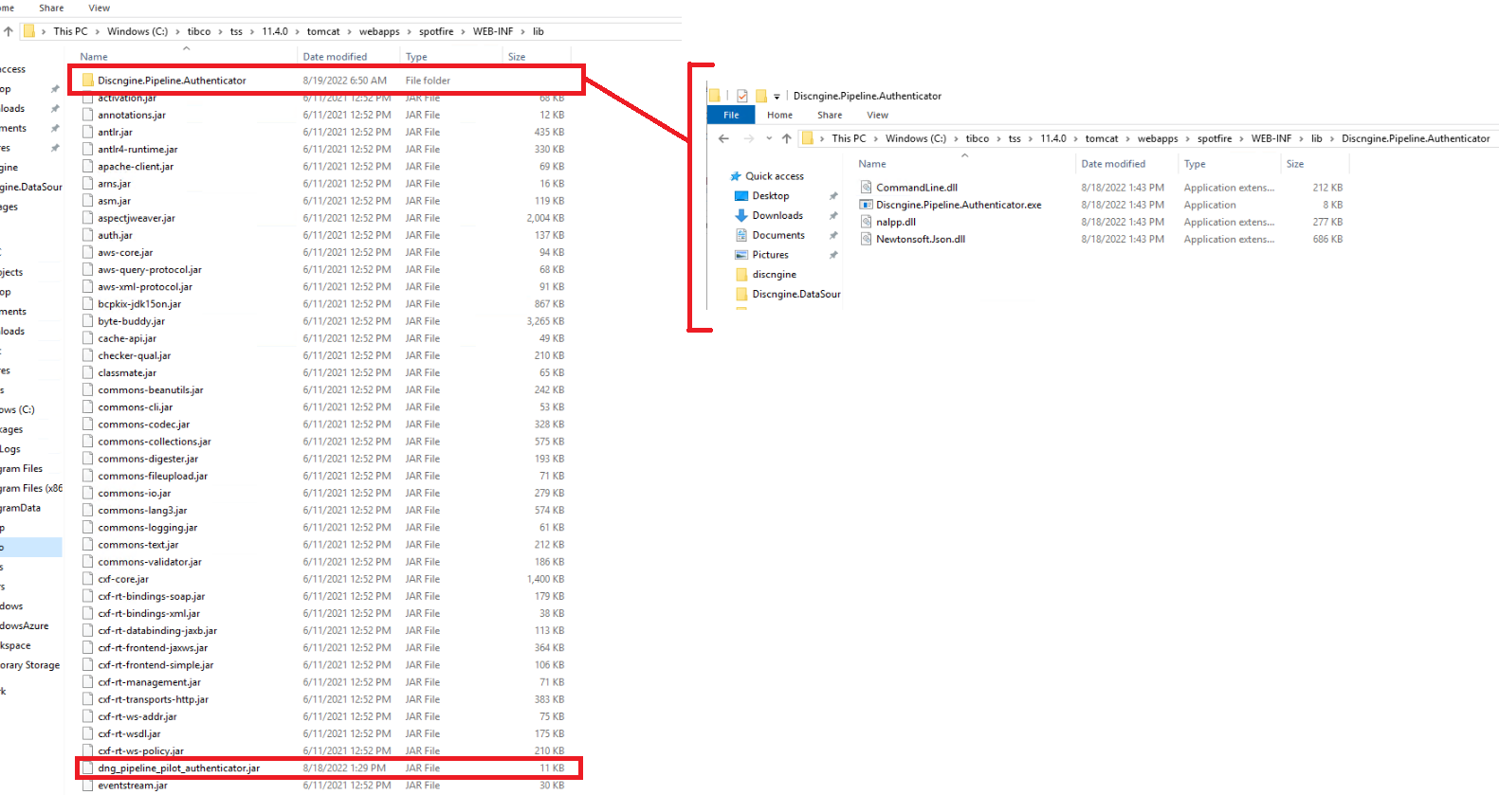Open the right window's recent locations dropdown
Screen dimensions: 1499x795
point(769,138)
